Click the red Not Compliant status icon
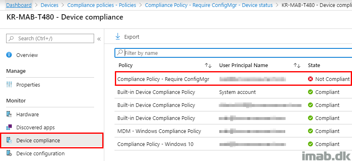 [x=310, y=79]
